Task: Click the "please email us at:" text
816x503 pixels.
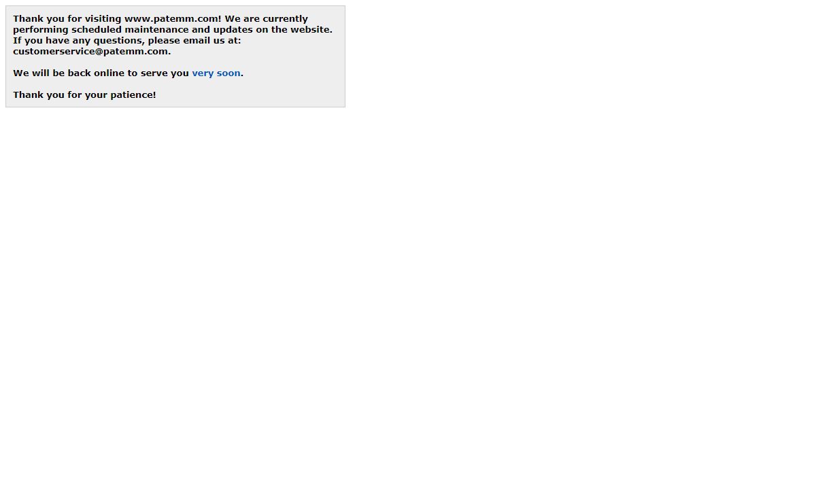Action: pyautogui.click(x=194, y=41)
